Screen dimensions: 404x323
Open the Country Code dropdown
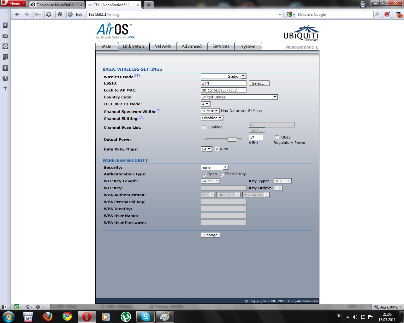[x=239, y=97]
